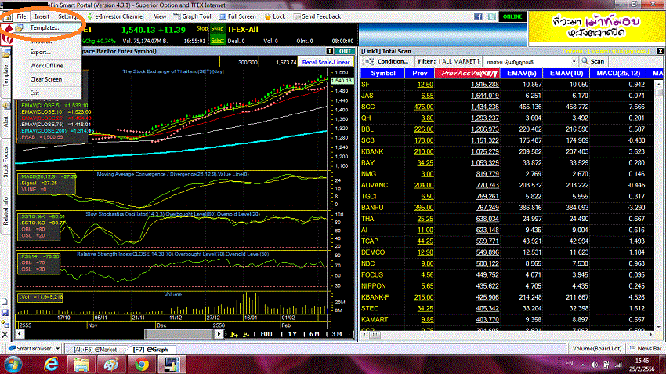The image size is (666, 374).
Task: Open the Windows Start menu
Action: 13,365
